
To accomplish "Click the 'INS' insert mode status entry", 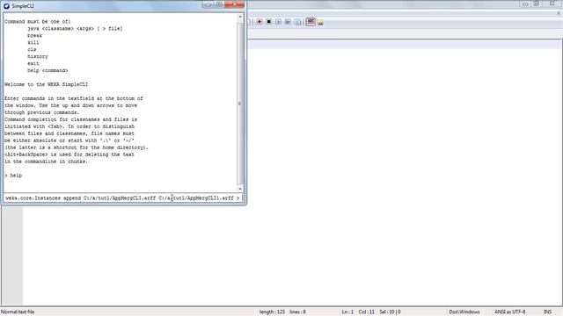I will 547,312.
